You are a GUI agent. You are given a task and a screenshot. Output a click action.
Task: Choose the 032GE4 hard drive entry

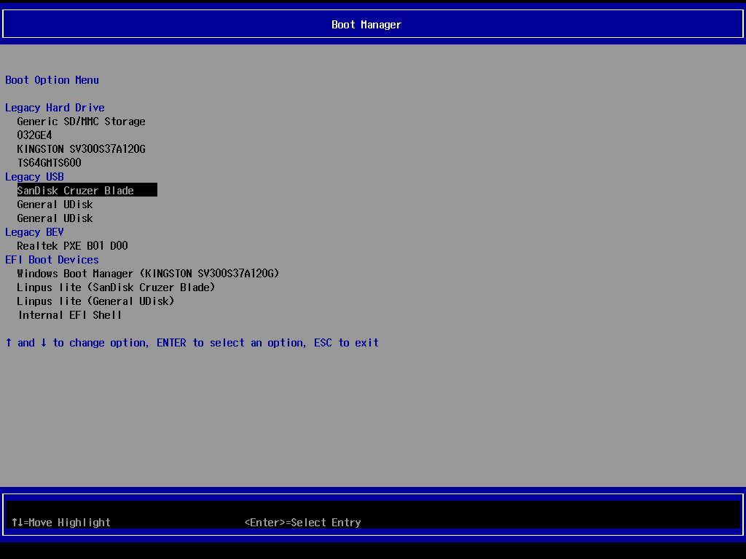pyautogui.click(x=34, y=135)
